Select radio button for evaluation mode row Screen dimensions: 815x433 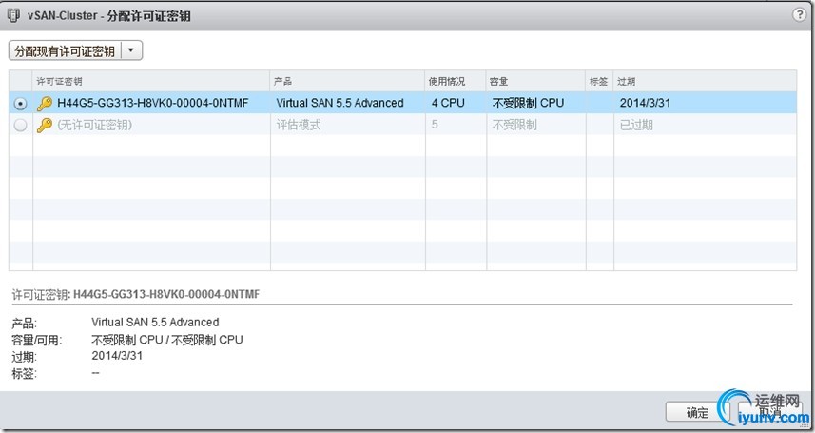tap(20, 126)
